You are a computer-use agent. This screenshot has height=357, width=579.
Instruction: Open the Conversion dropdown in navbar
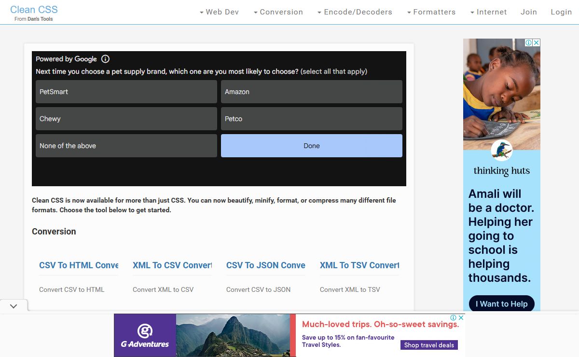point(278,12)
